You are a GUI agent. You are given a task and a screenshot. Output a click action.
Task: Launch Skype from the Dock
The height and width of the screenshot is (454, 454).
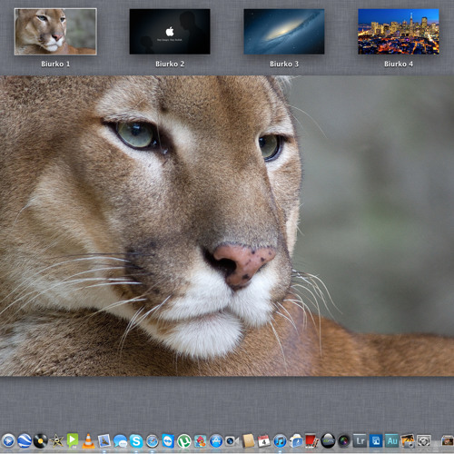coord(136,441)
